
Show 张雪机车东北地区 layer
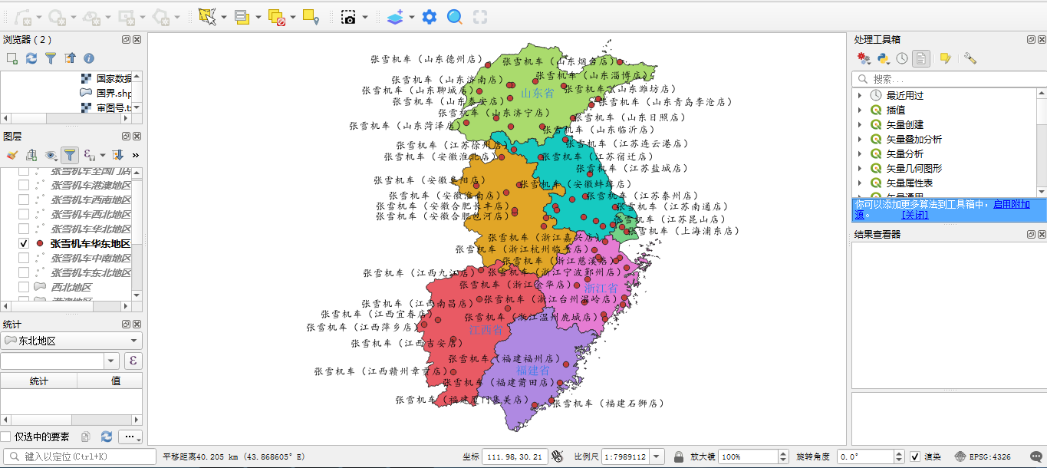pyautogui.click(x=24, y=272)
